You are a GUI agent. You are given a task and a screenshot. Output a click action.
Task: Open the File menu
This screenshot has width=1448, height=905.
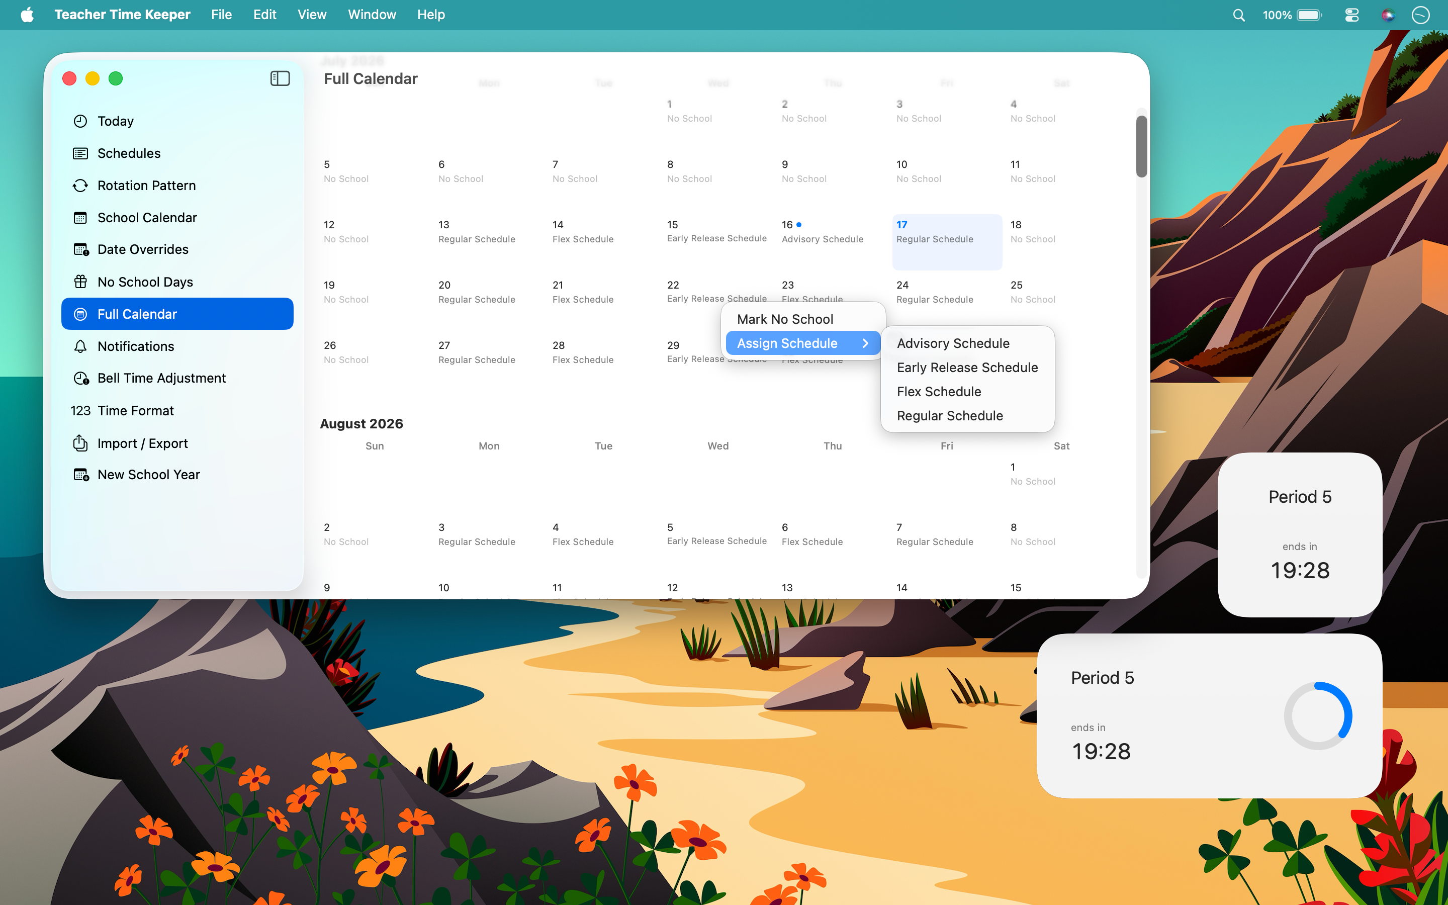pyautogui.click(x=221, y=15)
